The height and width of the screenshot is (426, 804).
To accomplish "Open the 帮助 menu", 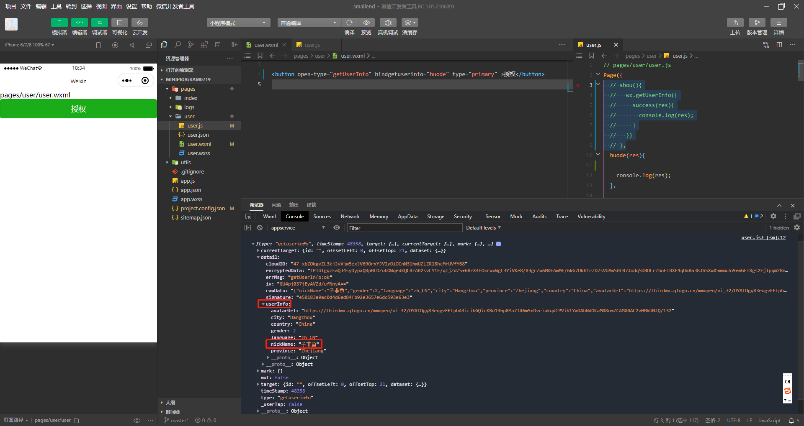I will click(147, 6).
